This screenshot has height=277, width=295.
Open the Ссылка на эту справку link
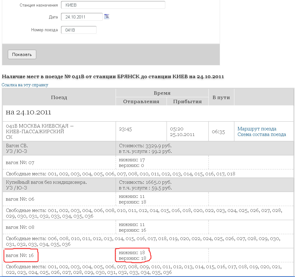pos(25,85)
